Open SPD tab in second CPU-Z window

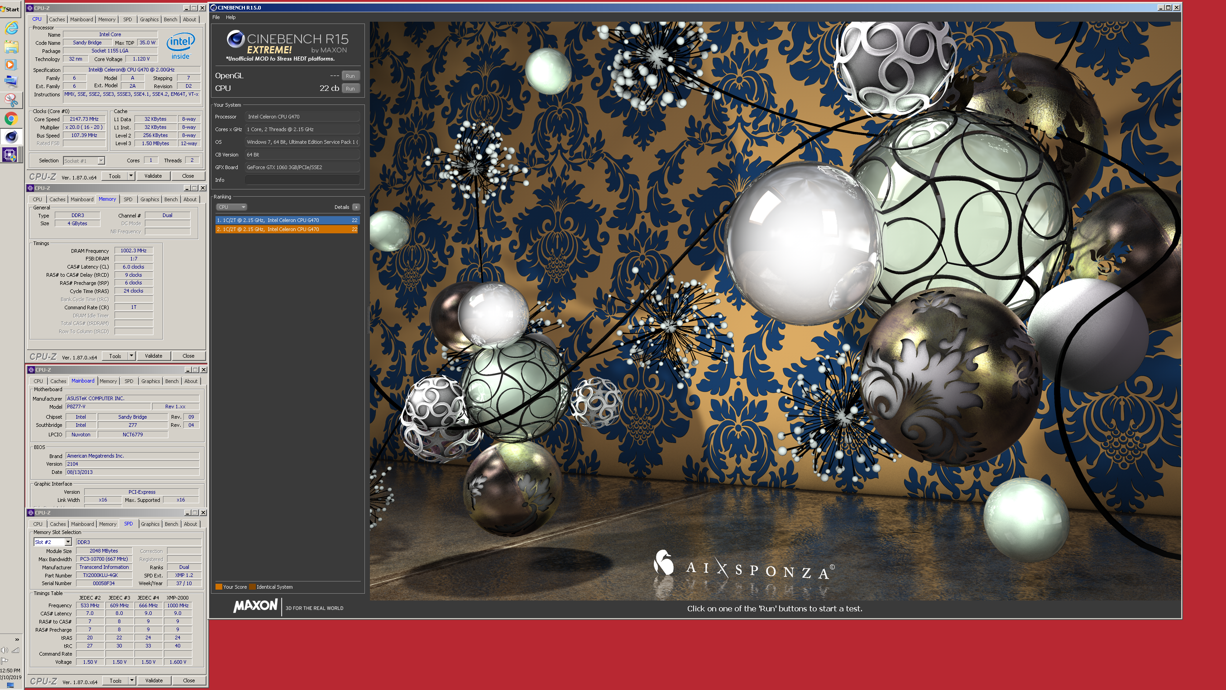tap(128, 199)
